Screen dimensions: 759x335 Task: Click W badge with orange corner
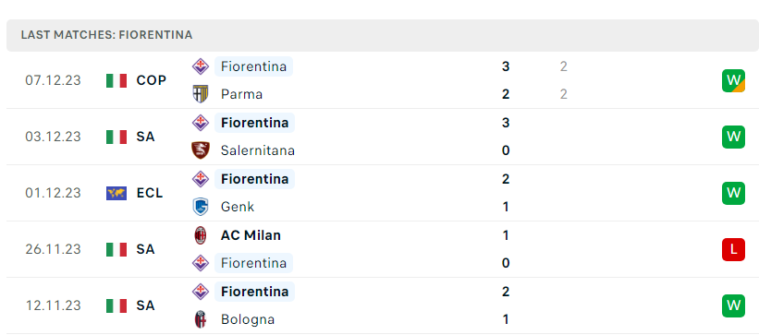733,80
